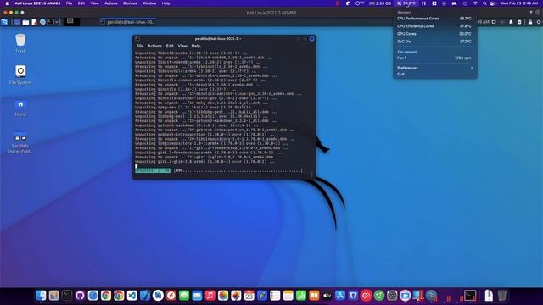Viewport: 543px width, 305px height.
Task: Open the terminal File menu
Action: (x=140, y=46)
